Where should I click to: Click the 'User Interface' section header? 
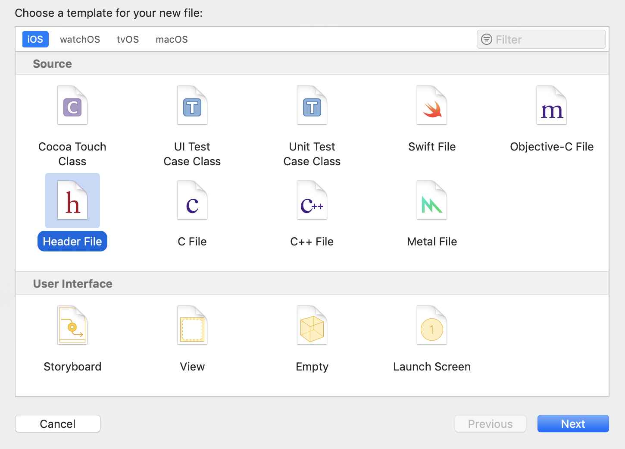(x=73, y=284)
